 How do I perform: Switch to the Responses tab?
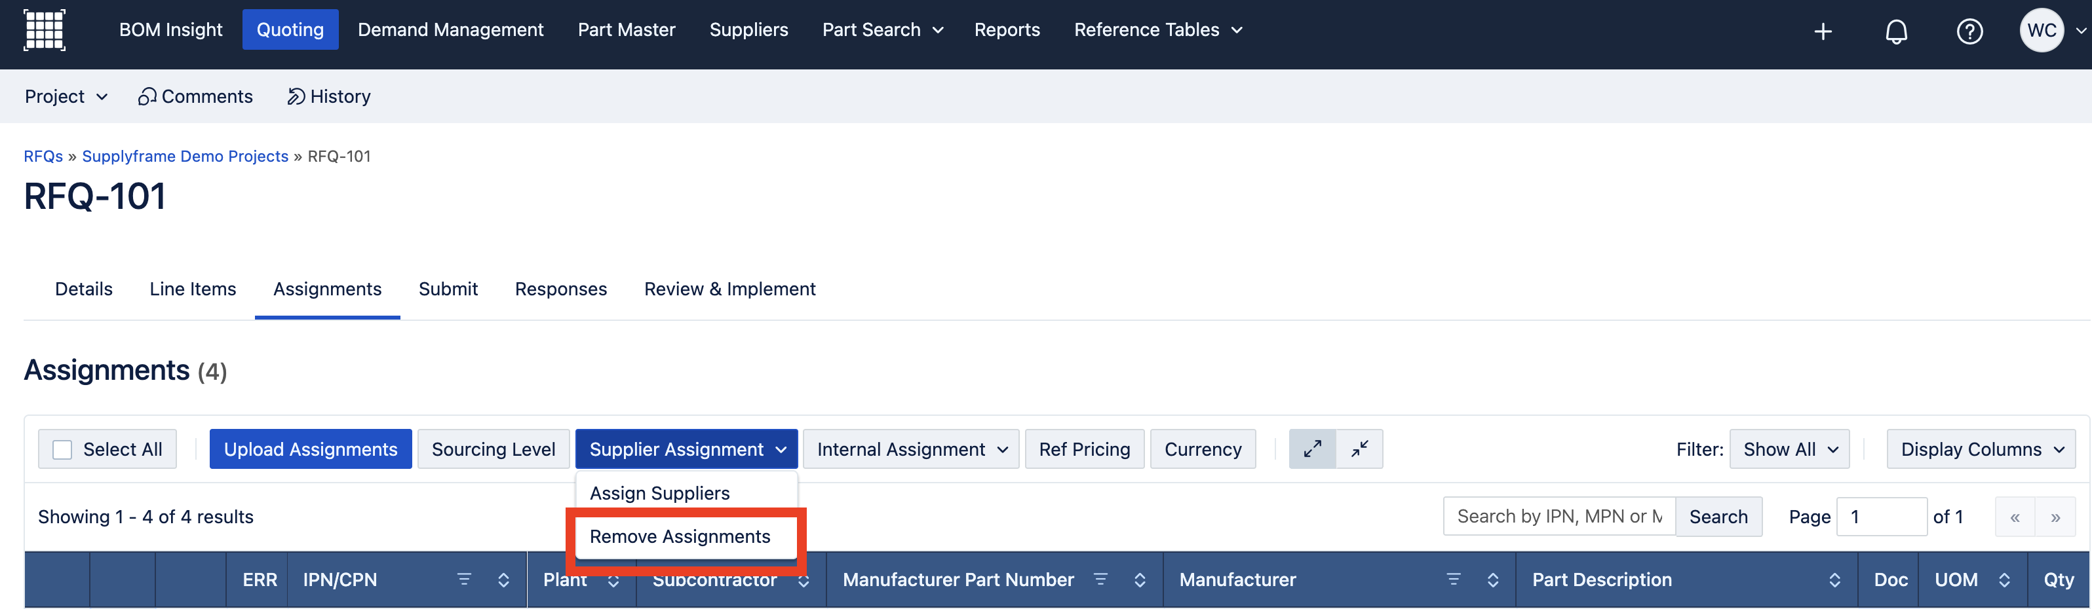(561, 289)
